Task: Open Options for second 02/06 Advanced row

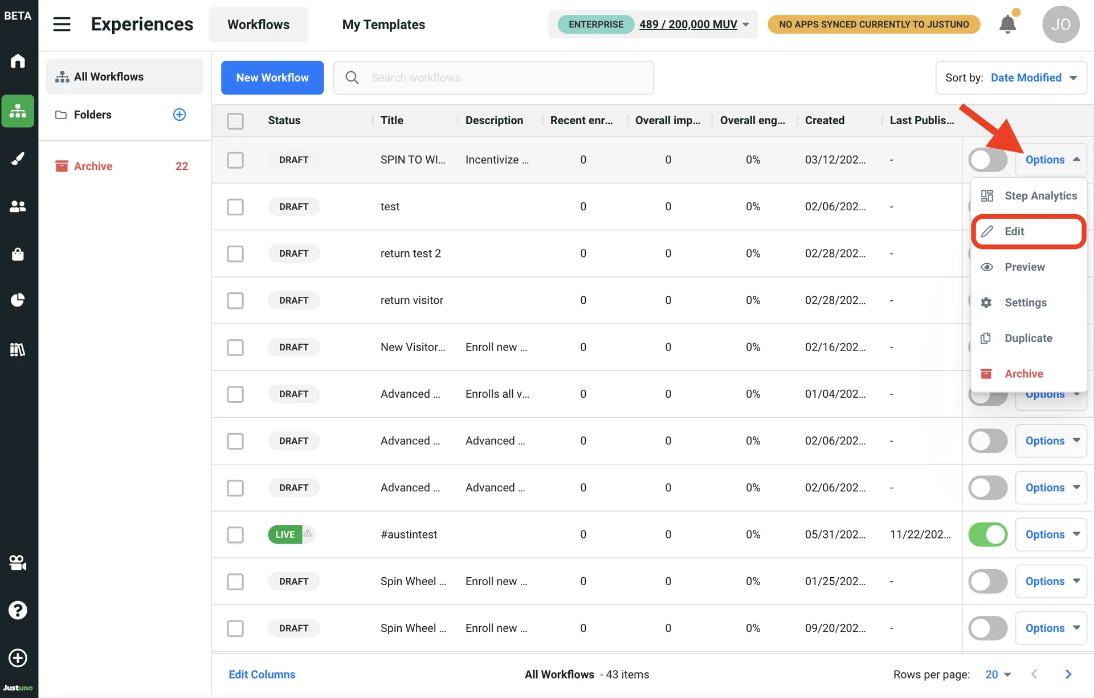Action: point(1051,487)
